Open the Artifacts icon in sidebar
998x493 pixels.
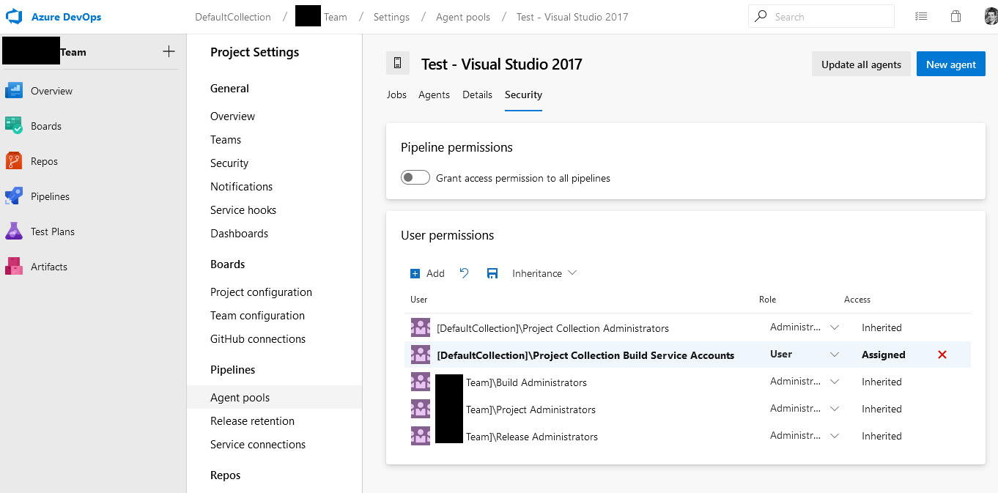[15, 267]
